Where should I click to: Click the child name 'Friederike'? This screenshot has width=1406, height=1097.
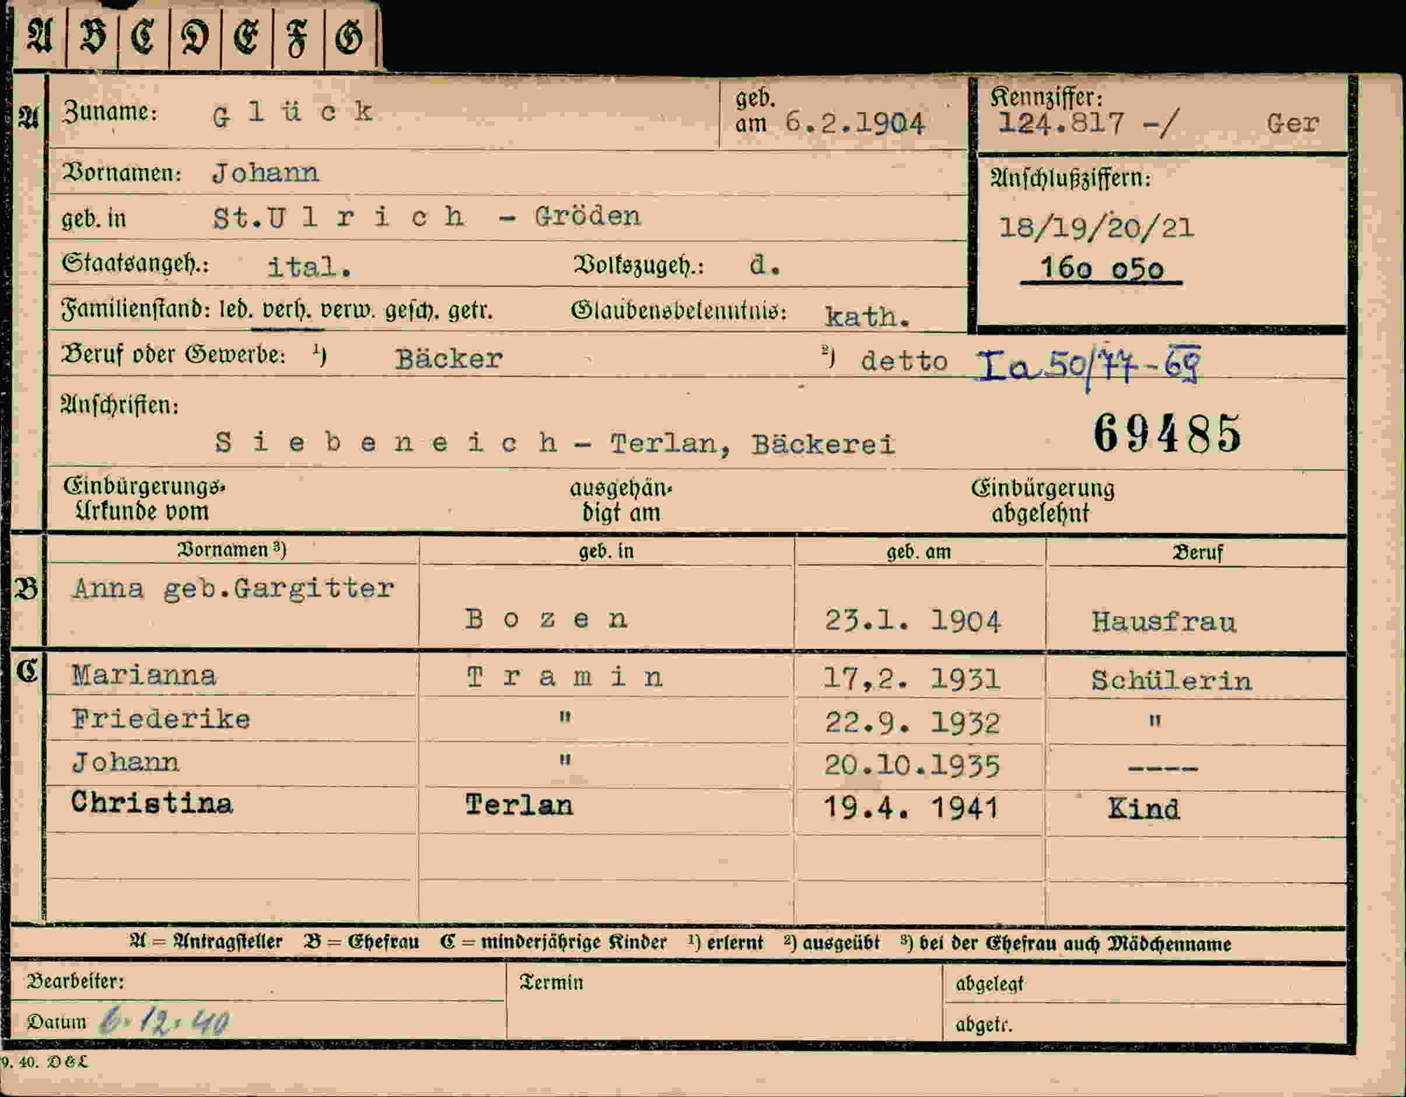(x=161, y=719)
